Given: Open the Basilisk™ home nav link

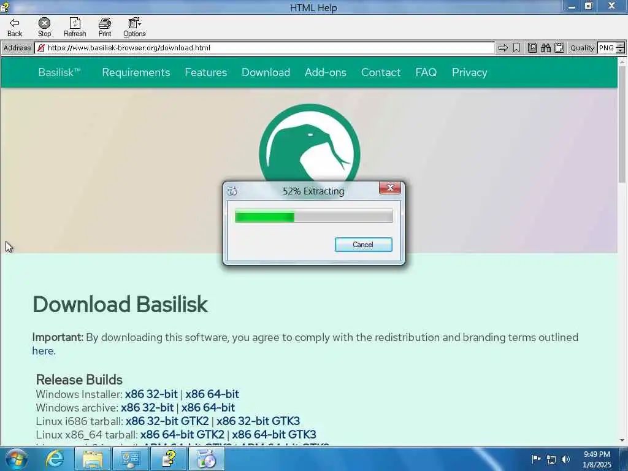Looking at the screenshot, I should 59,72.
